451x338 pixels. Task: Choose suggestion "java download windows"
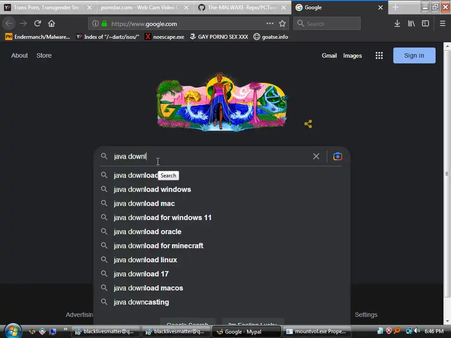[222, 189]
